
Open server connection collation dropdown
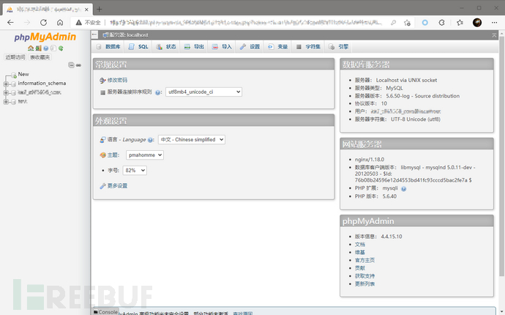point(204,92)
